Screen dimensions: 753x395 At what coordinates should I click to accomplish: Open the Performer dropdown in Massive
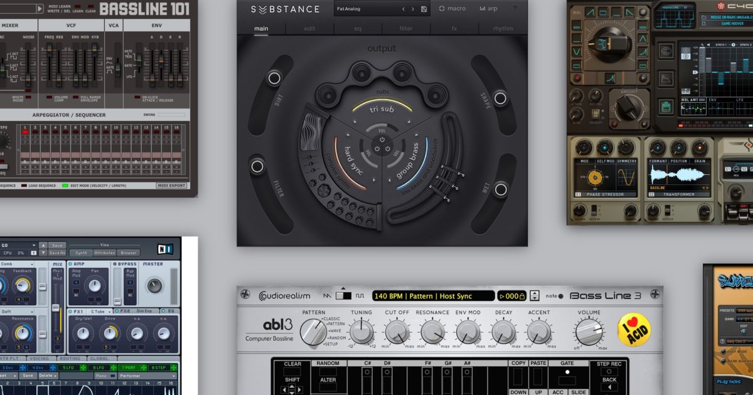coord(146,376)
